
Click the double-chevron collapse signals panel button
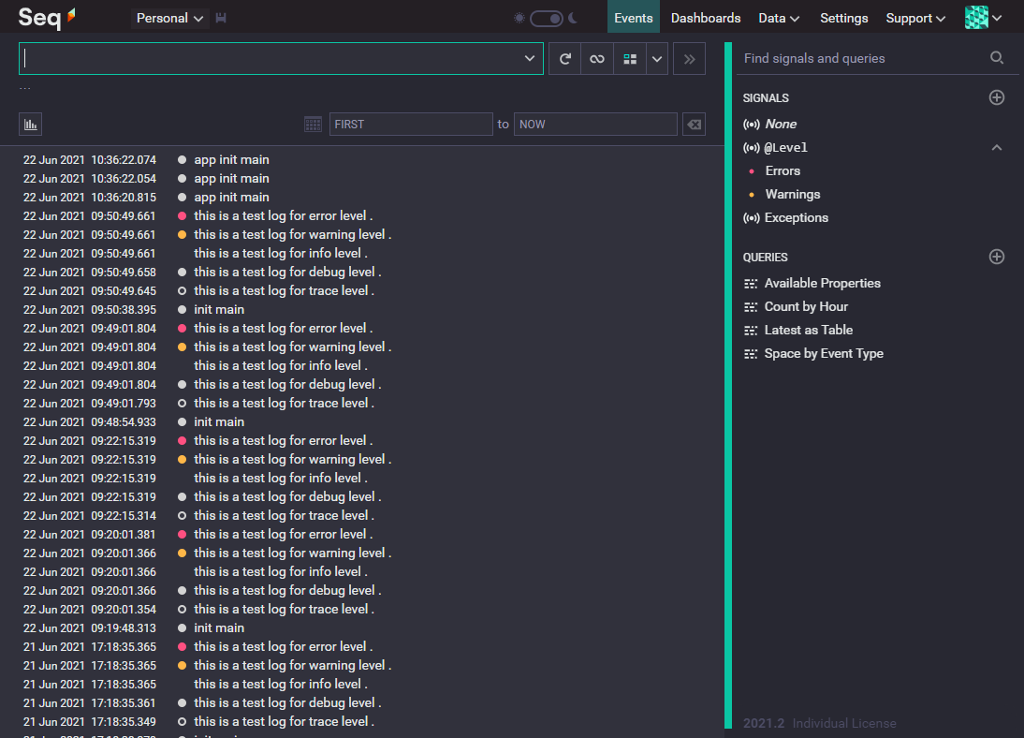pos(689,59)
